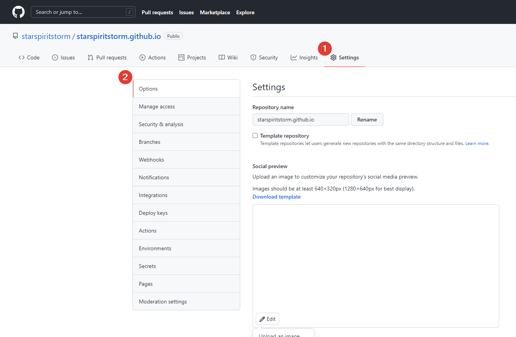Switch to the repository Pull requests tab

point(107,57)
